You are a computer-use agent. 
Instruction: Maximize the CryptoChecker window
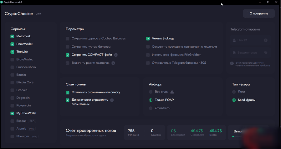click(x=268, y=2)
